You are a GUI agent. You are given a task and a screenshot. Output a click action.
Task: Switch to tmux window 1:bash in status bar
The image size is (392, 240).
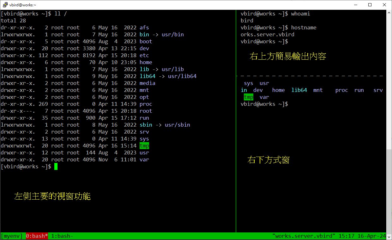[62, 236]
